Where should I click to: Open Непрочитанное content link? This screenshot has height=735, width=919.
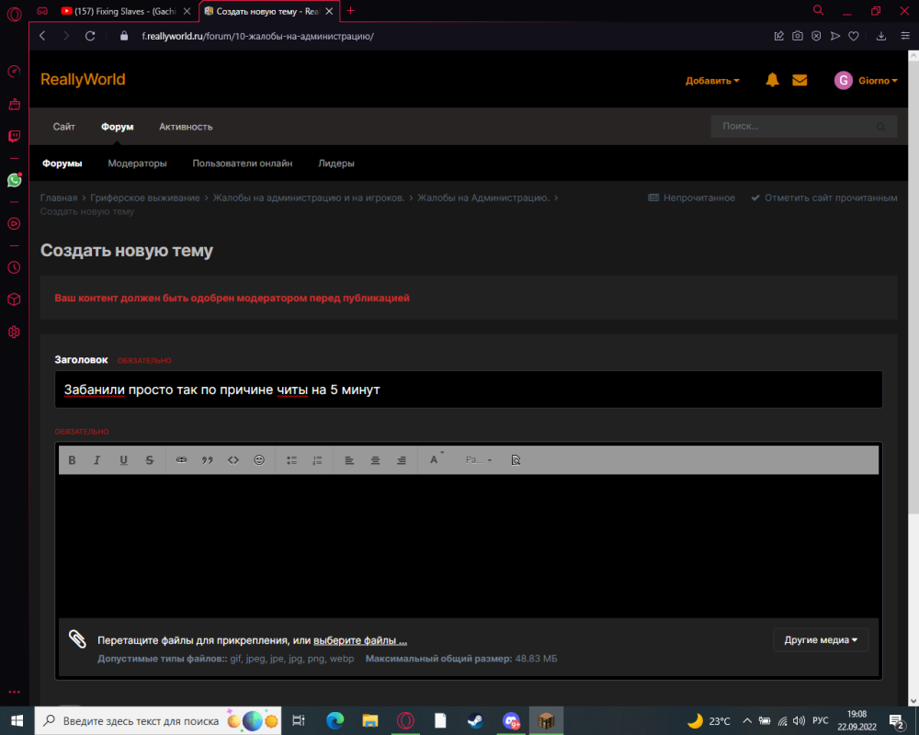tap(692, 198)
